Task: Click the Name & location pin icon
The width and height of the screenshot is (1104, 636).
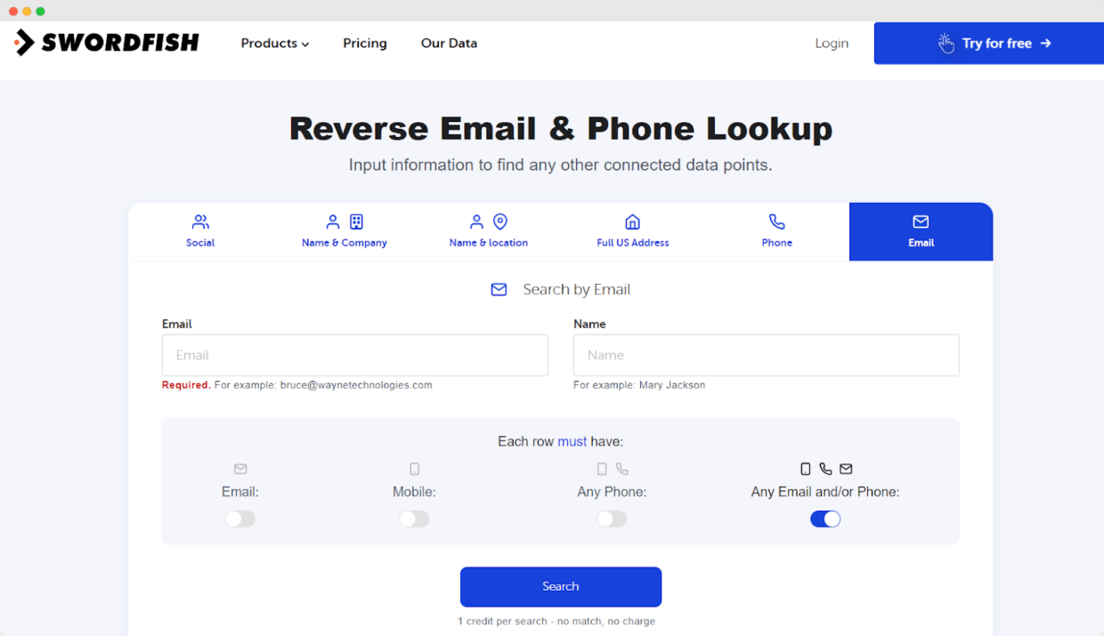Action: 500,221
